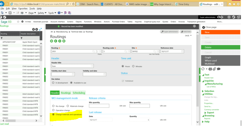The height and width of the screenshot is (126, 245).
Task: Open the SAGE dropdown at top right of form
Action: 188,36
